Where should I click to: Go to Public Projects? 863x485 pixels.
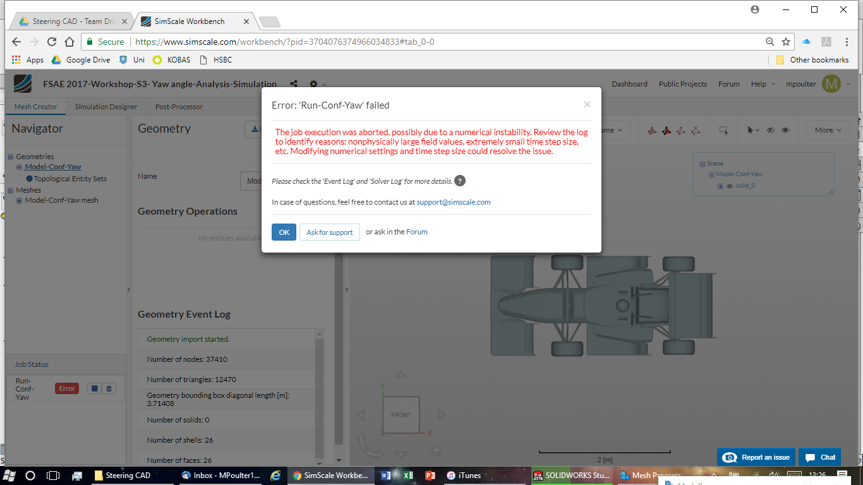tap(683, 84)
